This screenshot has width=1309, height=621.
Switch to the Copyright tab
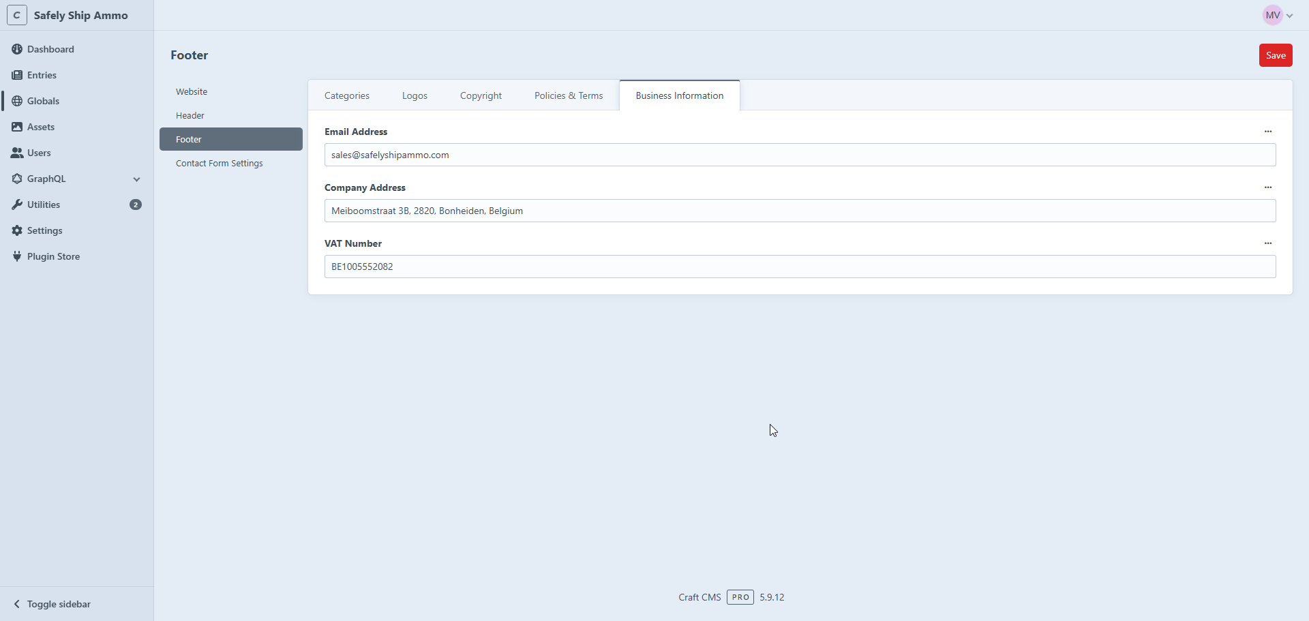pos(481,95)
